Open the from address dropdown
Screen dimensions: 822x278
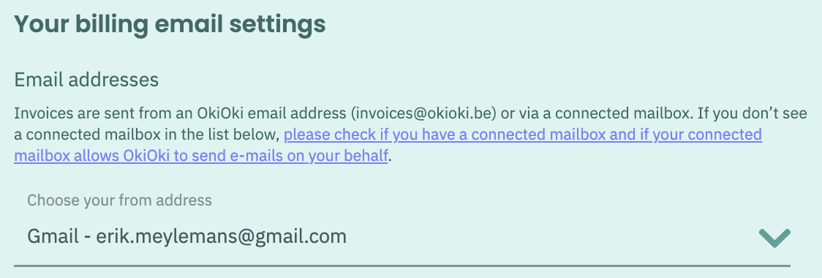401,229
